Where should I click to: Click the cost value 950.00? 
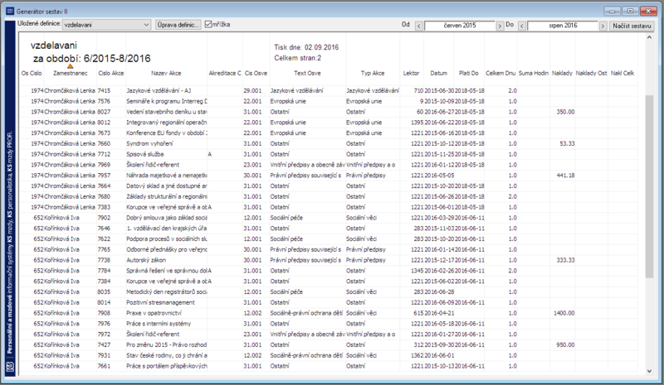point(565,345)
